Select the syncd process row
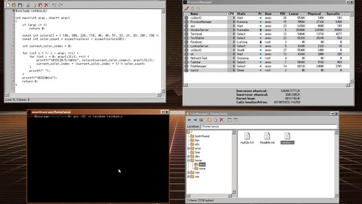The height and width of the screenshot is (204, 362). coord(267,70)
